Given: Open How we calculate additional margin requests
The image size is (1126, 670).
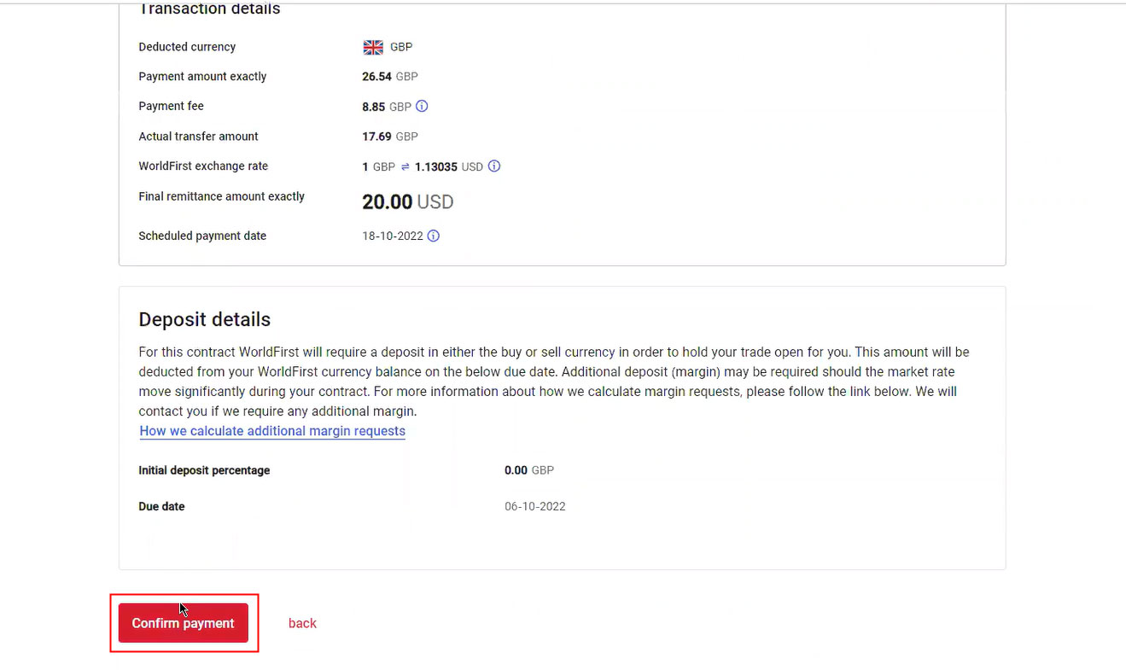Looking at the screenshot, I should tap(272, 431).
